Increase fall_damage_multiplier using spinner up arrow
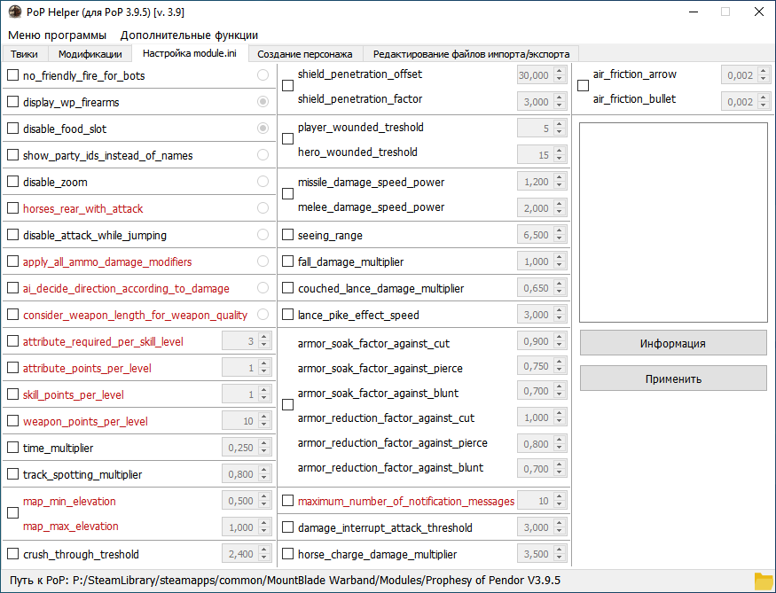The height and width of the screenshot is (593, 776). point(560,258)
